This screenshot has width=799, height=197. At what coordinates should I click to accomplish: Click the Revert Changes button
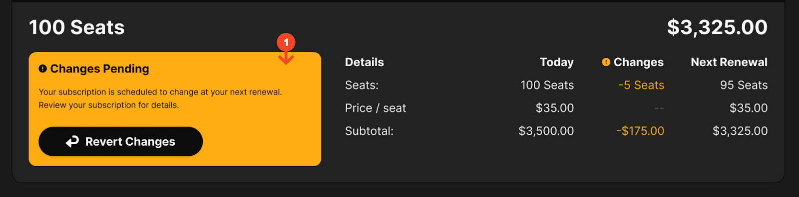(120, 142)
